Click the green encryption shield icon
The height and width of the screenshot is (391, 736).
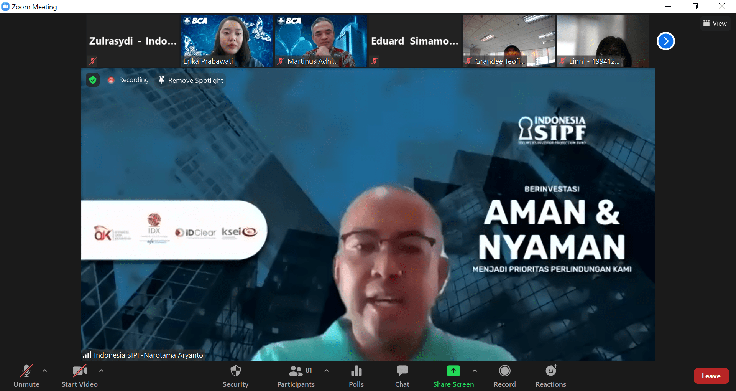click(93, 80)
